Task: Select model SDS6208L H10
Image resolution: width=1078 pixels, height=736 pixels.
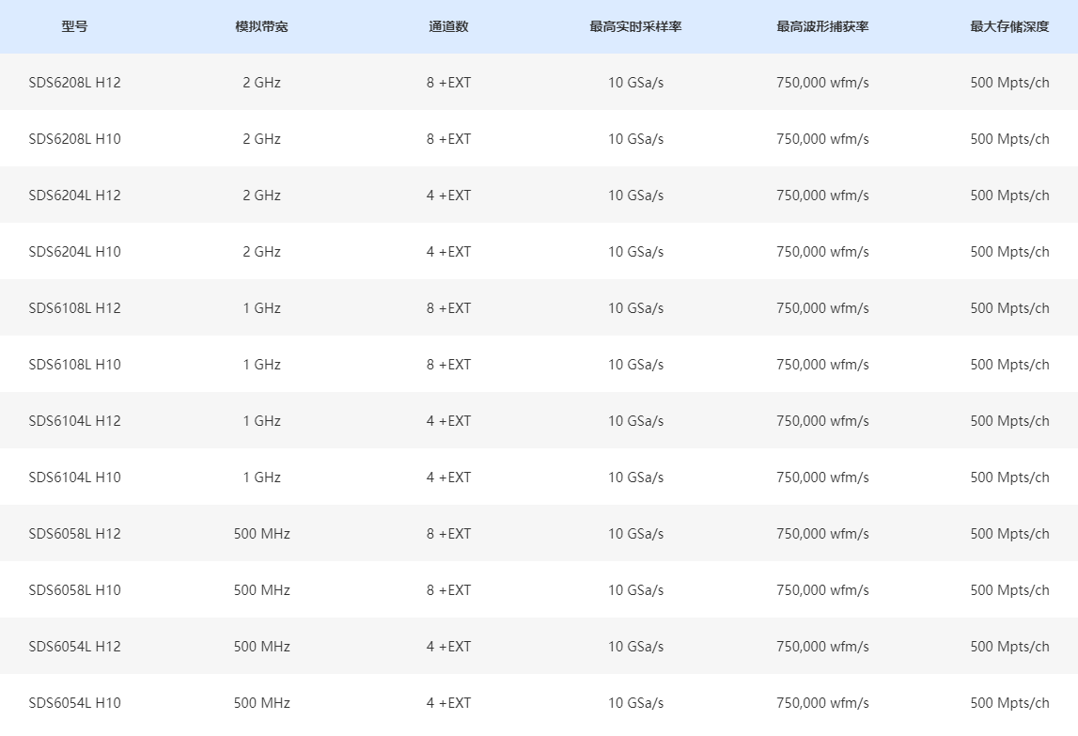Action: click(x=74, y=139)
